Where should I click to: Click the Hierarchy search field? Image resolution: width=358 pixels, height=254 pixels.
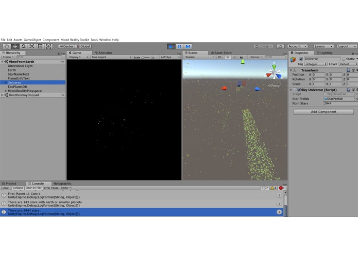(x=39, y=57)
